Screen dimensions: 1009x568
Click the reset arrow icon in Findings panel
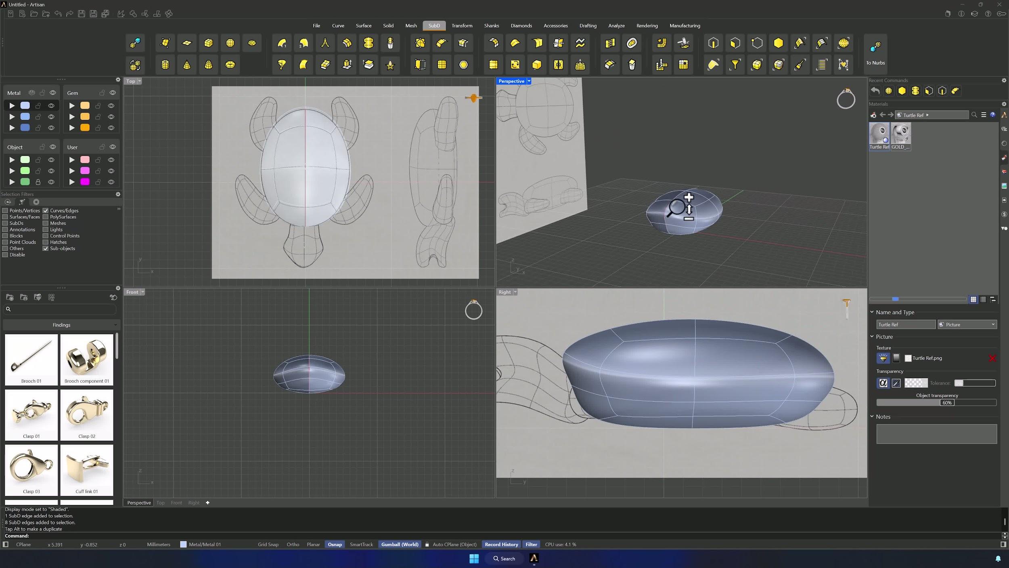[113, 297]
